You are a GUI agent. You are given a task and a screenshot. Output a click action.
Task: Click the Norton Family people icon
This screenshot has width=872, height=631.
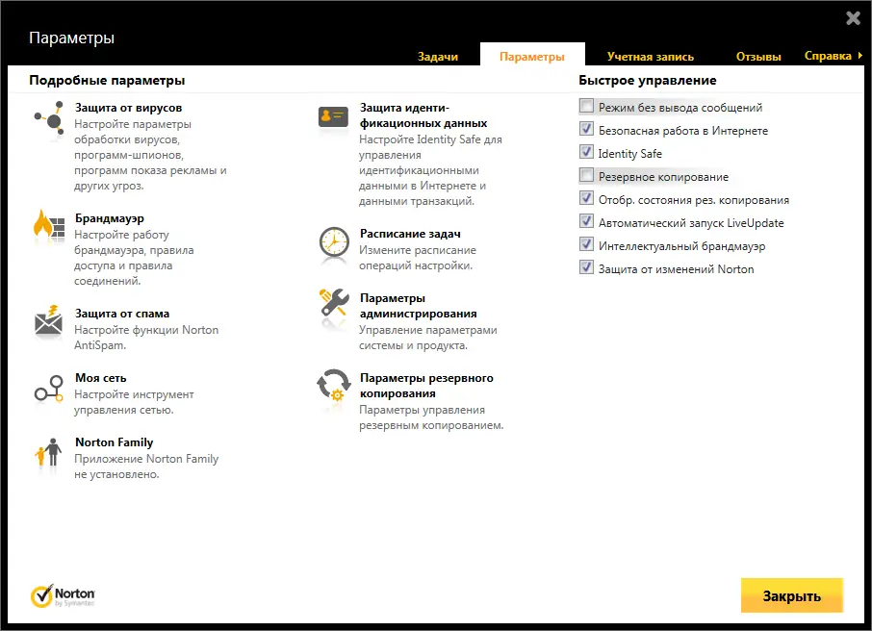[x=48, y=452]
